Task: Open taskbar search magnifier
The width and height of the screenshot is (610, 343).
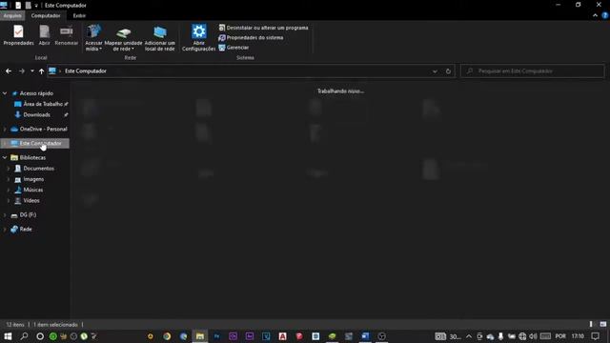Action: point(24,336)
